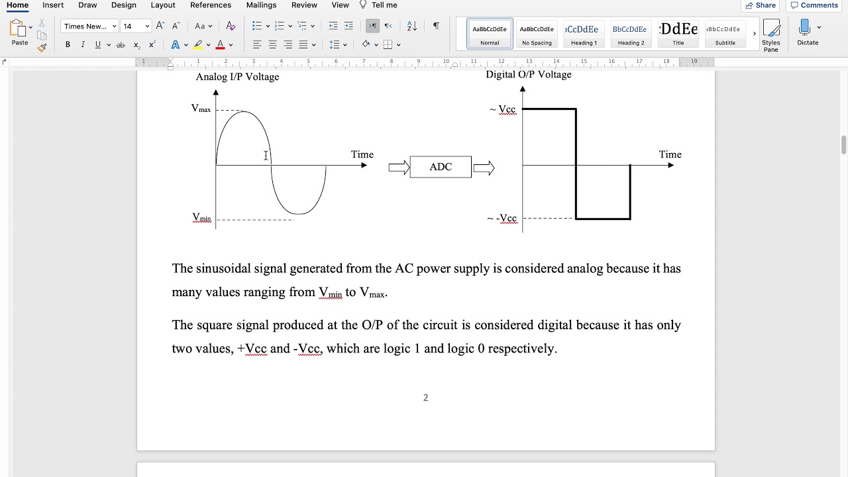Image resolution: width=848 pixels, height=477 pixels.
Task: Click the Format Painter brush icon
Action: click(x=42, y=47)
